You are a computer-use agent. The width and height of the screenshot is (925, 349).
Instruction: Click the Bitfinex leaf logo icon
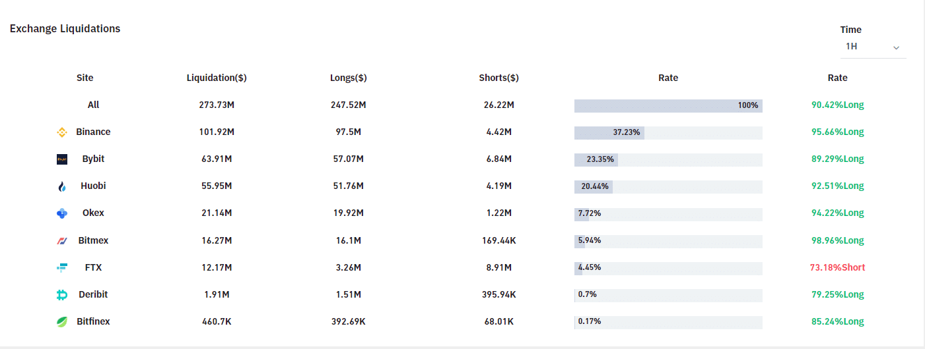coord(62,322)
